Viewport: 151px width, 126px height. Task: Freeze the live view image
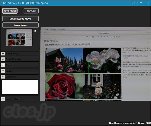tap(21, 25)
